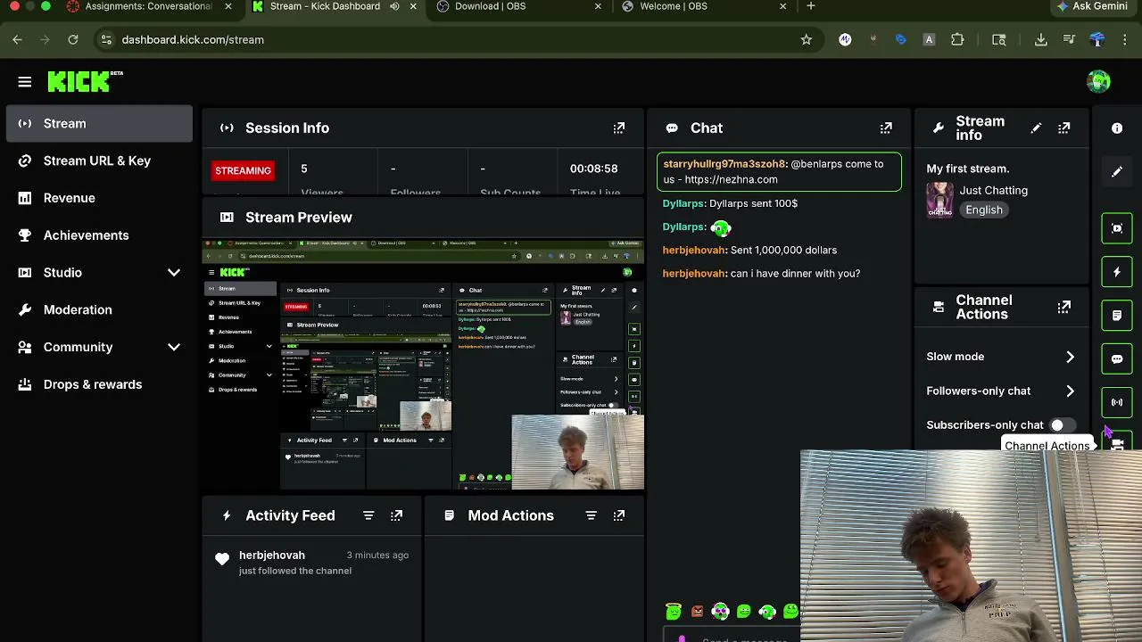Open Revenue page in sidebar

click(99, 198)
